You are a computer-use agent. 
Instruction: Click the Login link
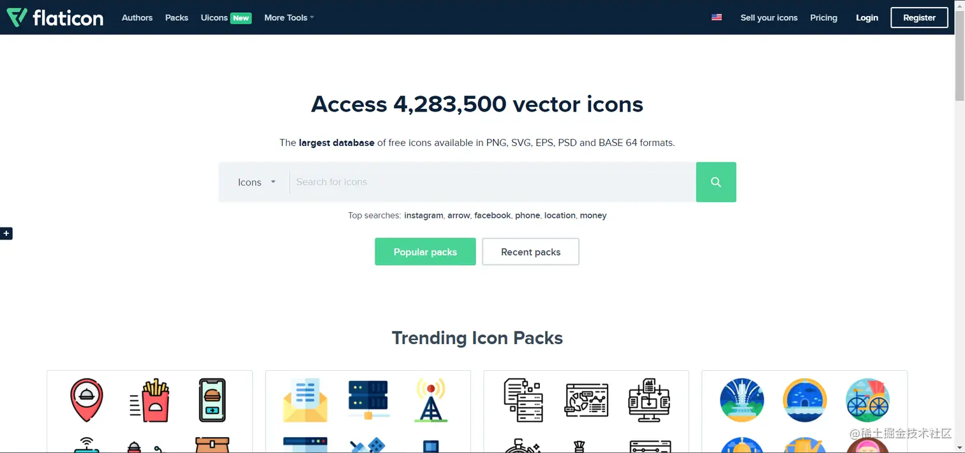867,18
